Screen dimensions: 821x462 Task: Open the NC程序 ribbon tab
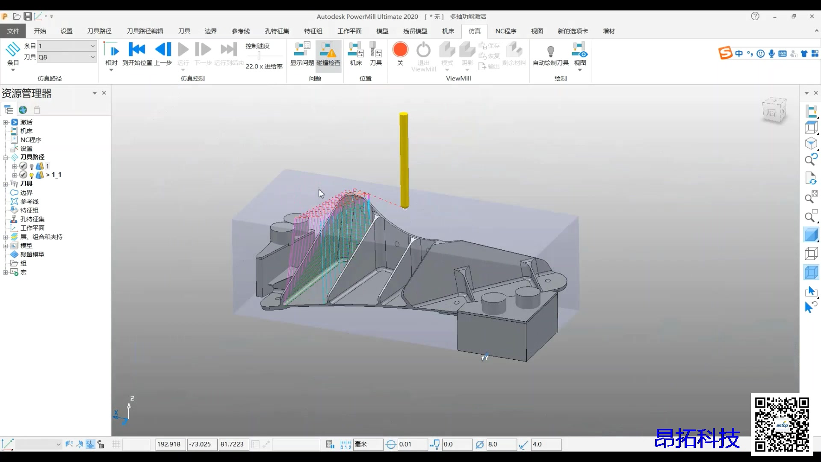[506, 31]
